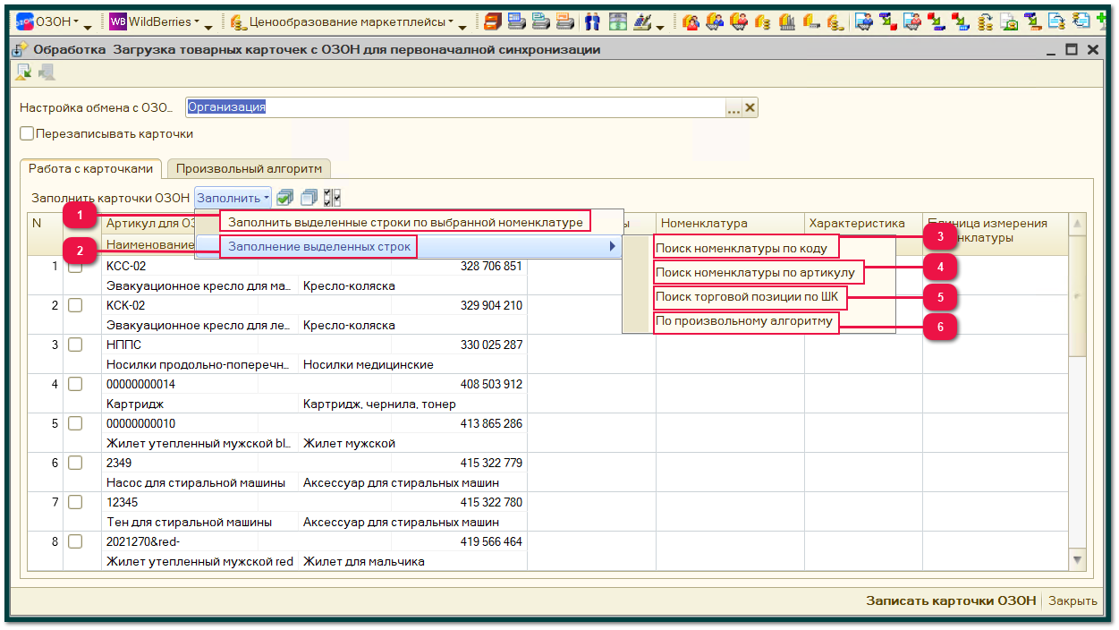The height and width of the screenshot is (630, 1119).
Task: Tick the checkbox in row КСК-02
Action: click(76, 305)
